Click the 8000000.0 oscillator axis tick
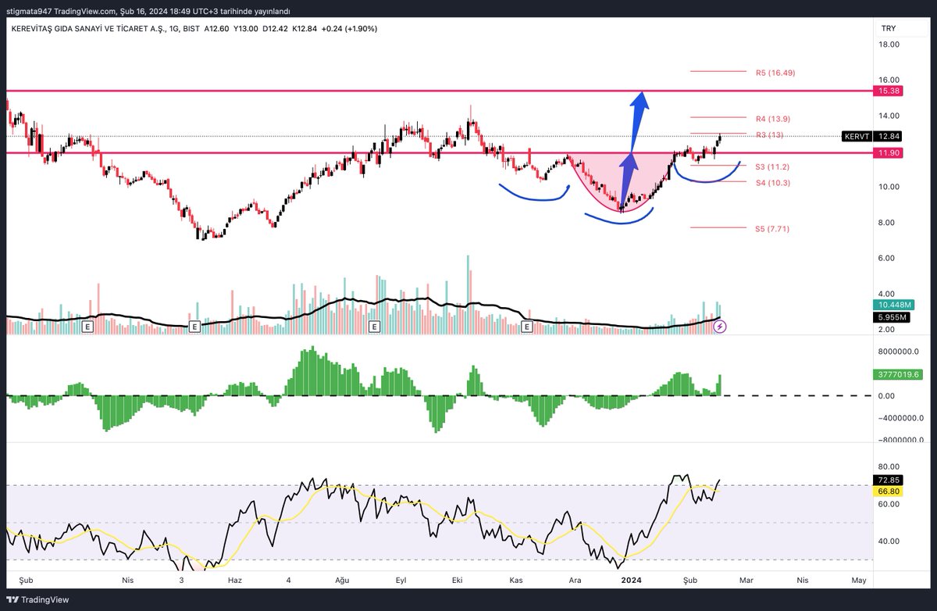Screen dimensions: 937x611 898,352
